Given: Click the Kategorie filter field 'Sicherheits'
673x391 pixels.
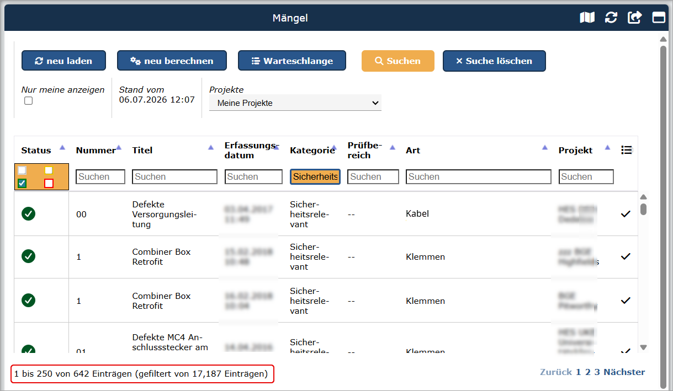Looking at the screenshot, I should tap(315, 176).
